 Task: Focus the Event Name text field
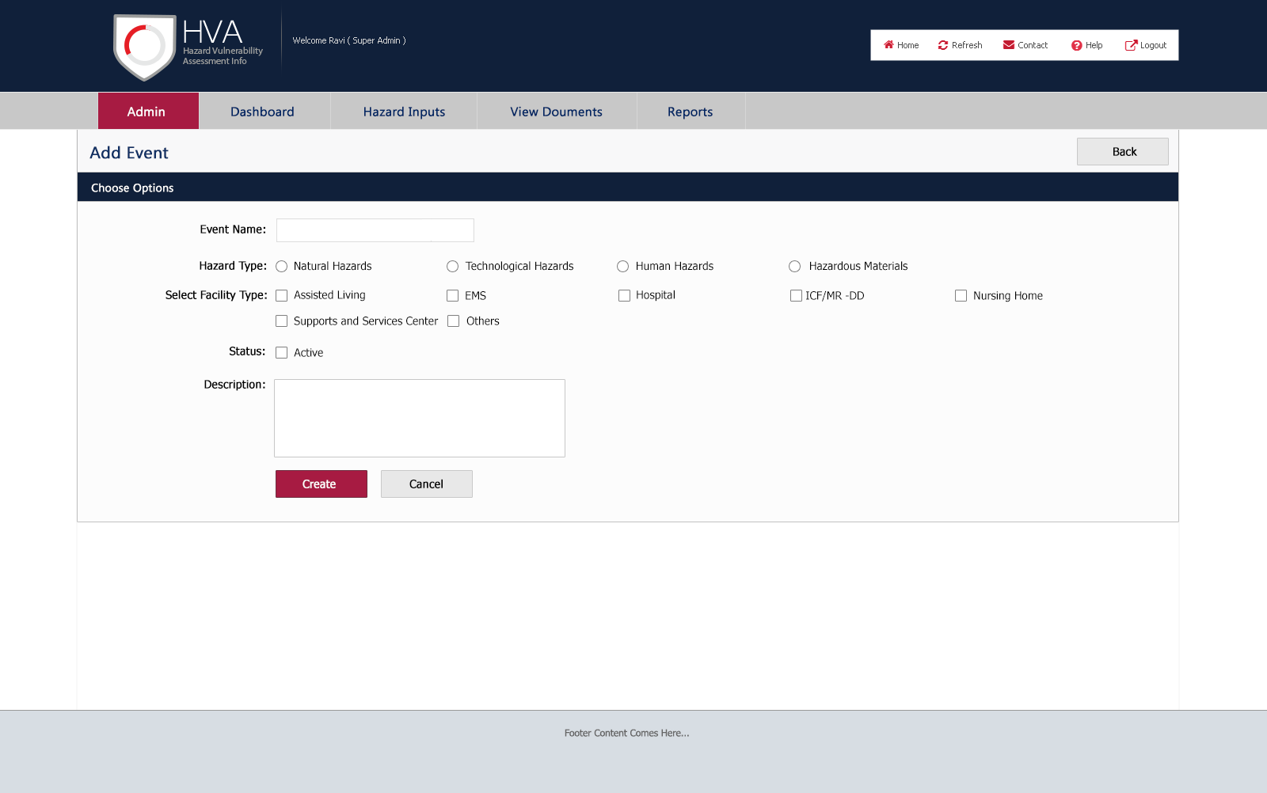pos(375,230)
